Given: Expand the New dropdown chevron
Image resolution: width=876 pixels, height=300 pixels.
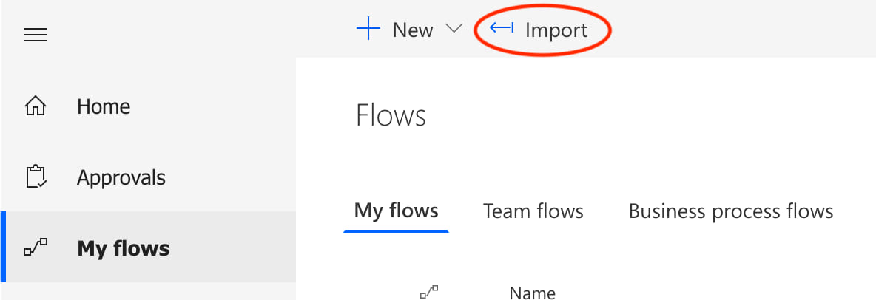Looking at the screenshot, I should pyautogui.click(x=454, y=29).
